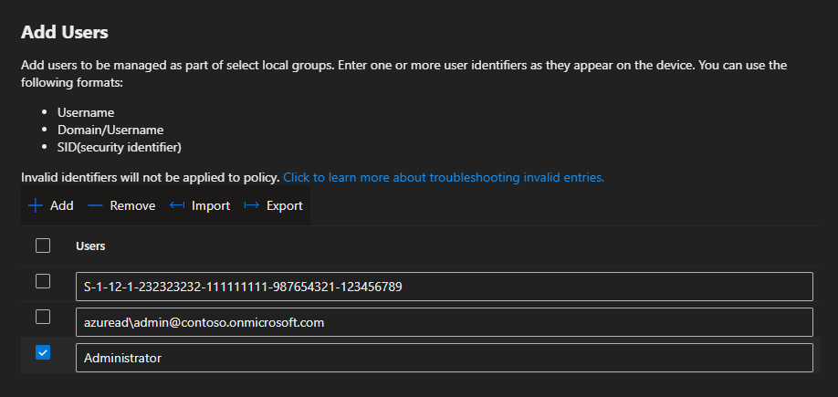The image size is (838, 397).
Task: Check the box for the S-1-12-1 SID row
Action: coord(43,281)
